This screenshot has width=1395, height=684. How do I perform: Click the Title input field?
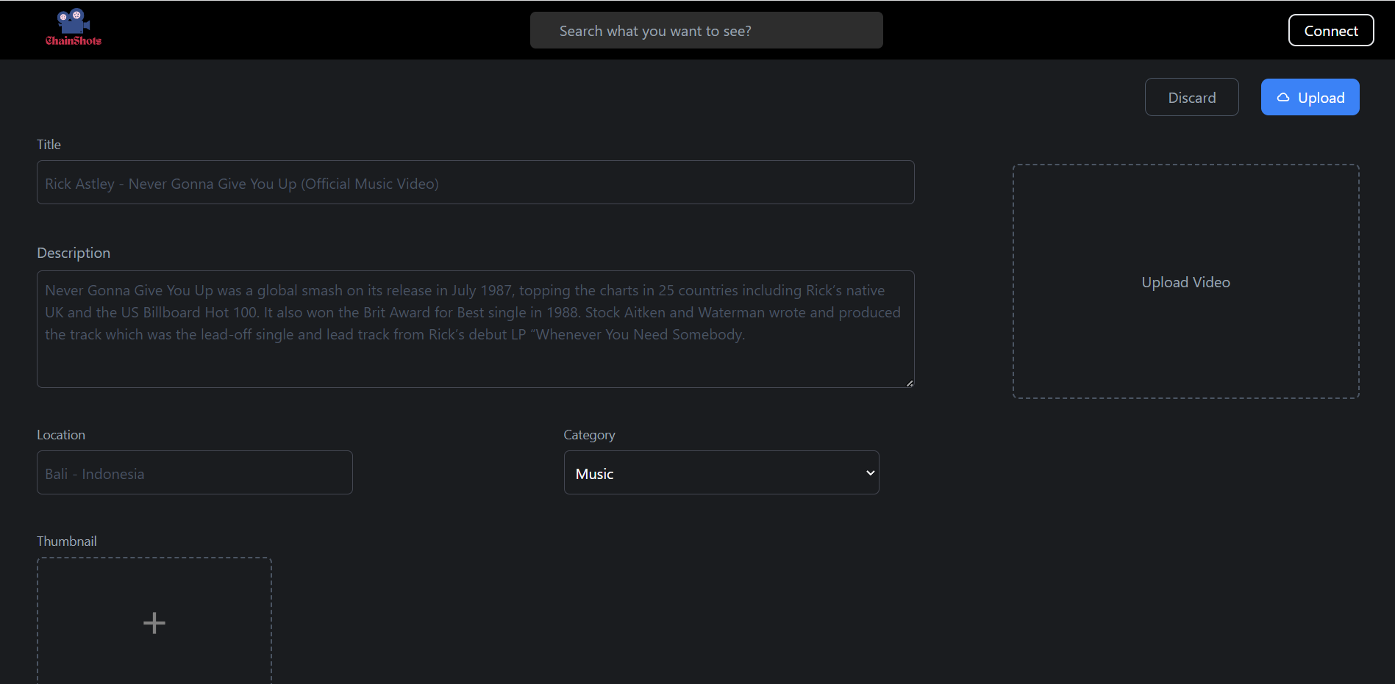(475, 182)
